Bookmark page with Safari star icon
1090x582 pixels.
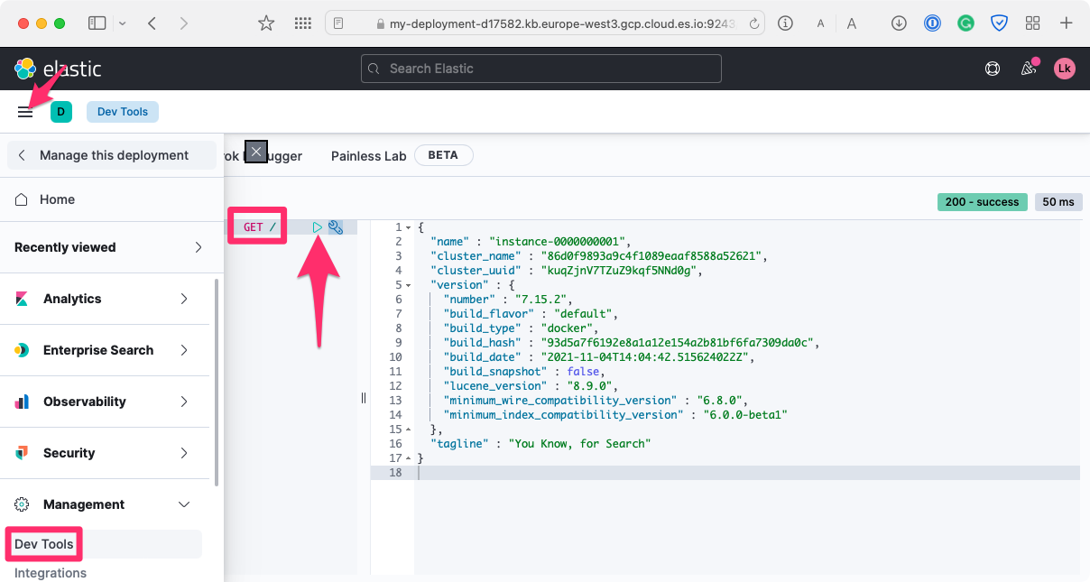[266, 23]
